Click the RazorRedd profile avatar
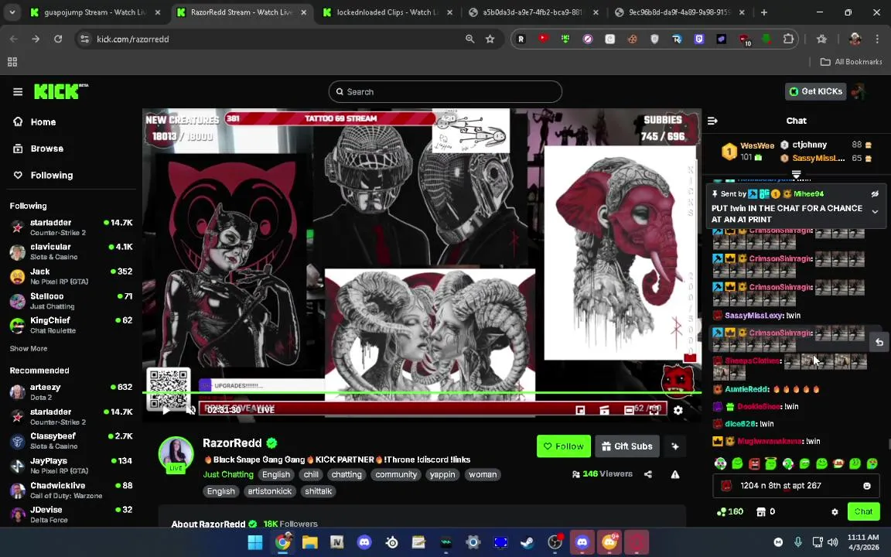The width and height of the screenshot is (891, 557). [176, 454]
